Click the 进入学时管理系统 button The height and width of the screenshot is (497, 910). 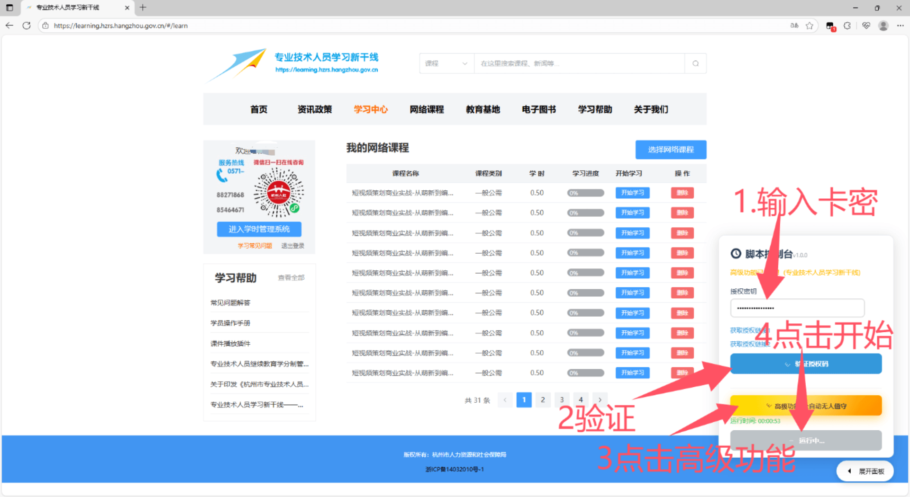pyautogui.click(x=259, y=229)
